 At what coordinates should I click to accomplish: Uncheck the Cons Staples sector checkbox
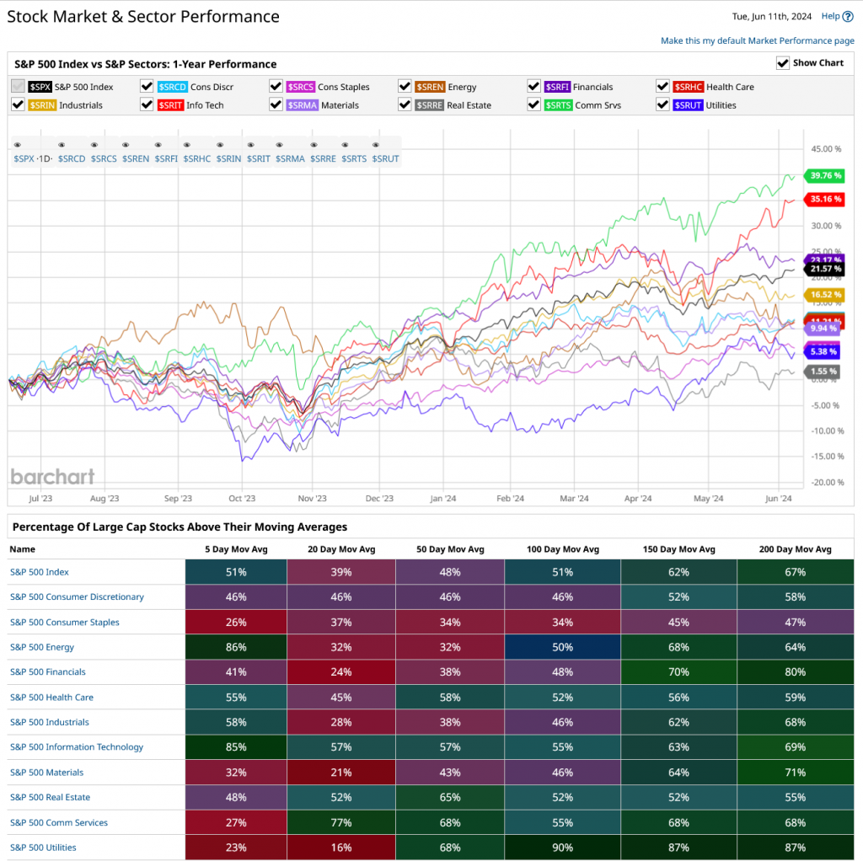(x=276, y=87)
